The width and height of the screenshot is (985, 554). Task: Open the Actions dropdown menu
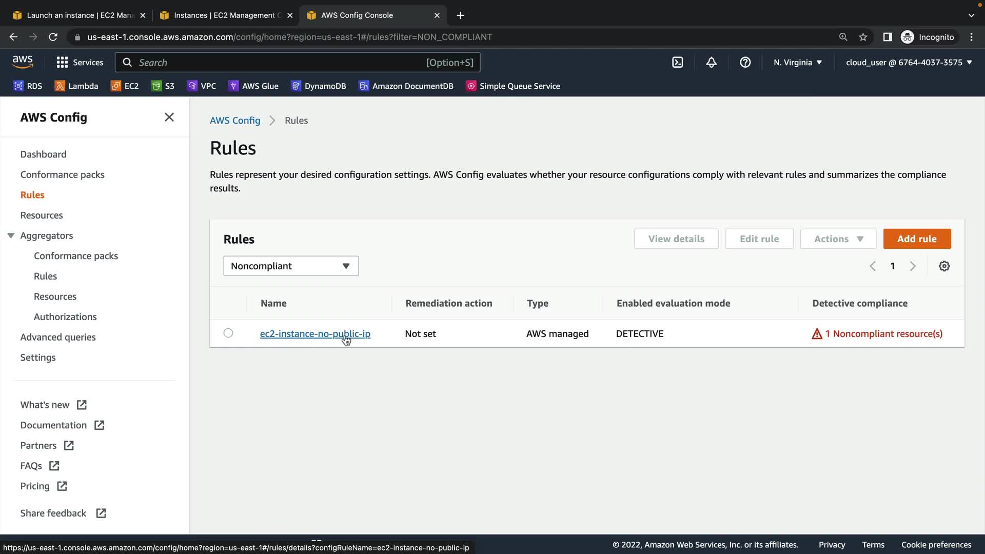tap(838, 239)
